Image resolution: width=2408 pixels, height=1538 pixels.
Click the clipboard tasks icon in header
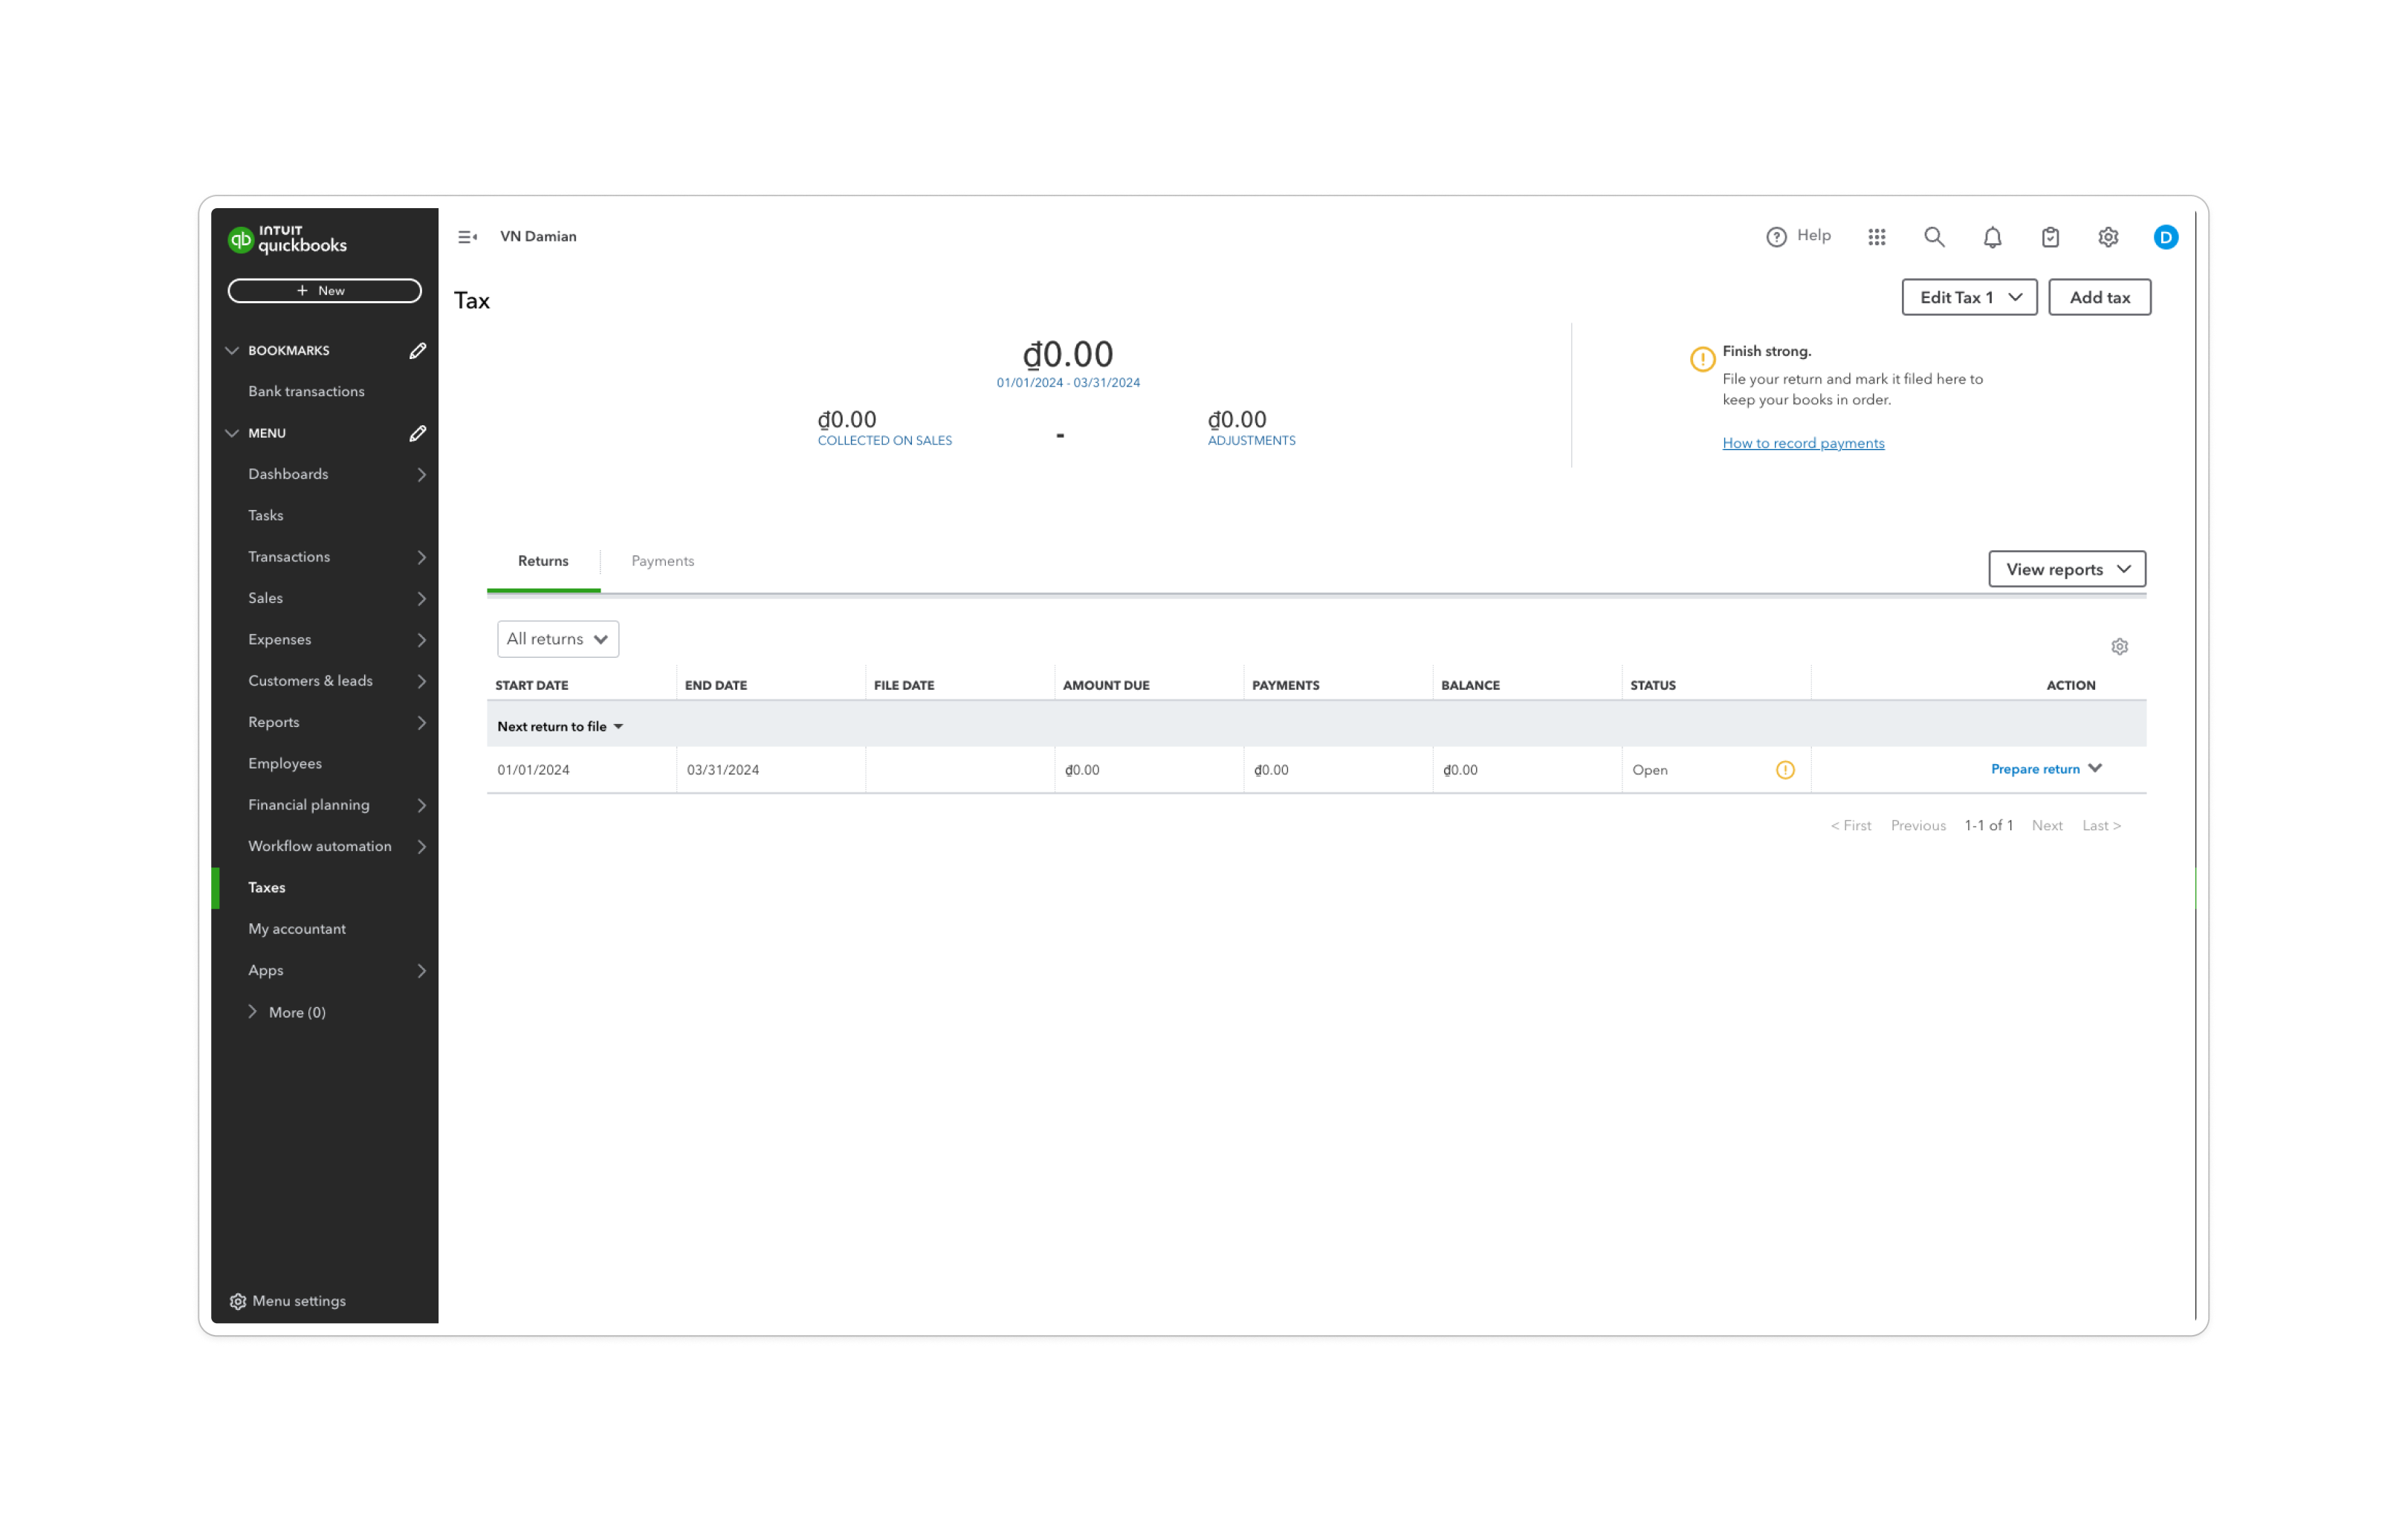2050,237
